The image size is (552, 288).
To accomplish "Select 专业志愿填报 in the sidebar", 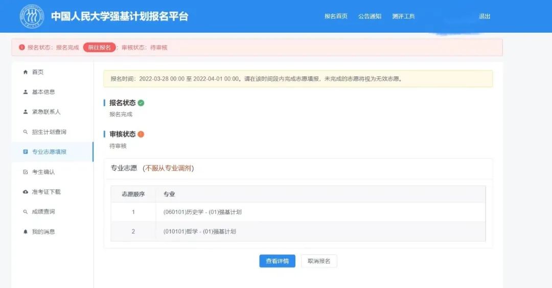I will point(53,152).
